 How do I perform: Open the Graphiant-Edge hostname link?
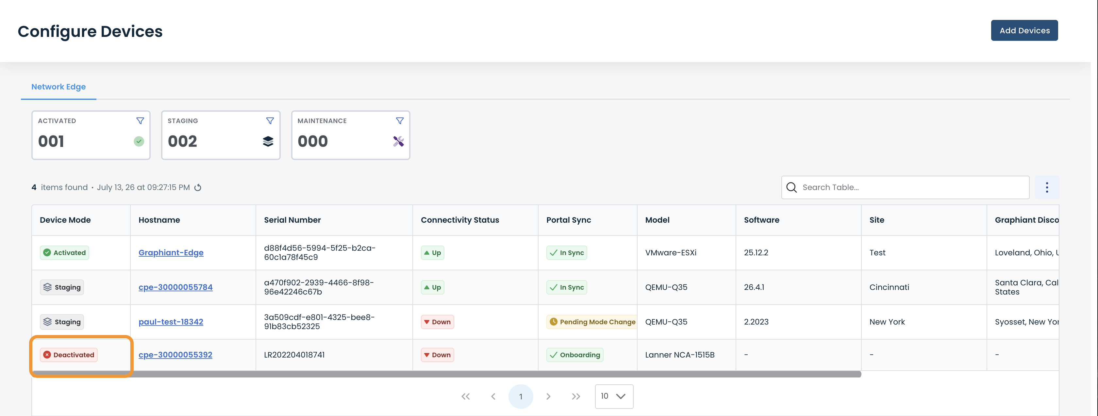coord(171,252)
